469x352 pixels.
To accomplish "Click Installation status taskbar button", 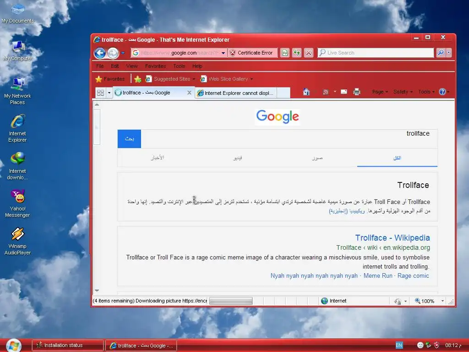I will tap(68, 345).
